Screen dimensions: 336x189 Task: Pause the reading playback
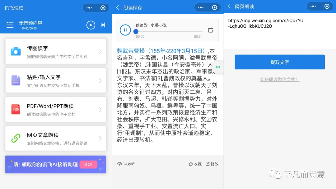tap(125, 30)
